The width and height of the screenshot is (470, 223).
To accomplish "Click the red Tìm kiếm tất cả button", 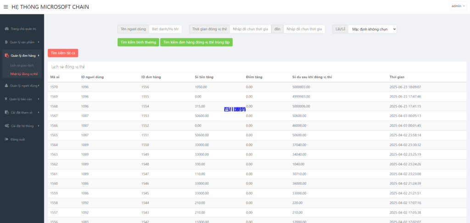I will point(63,53).
